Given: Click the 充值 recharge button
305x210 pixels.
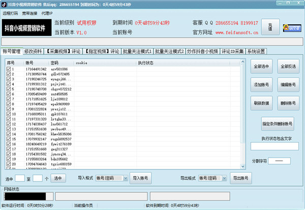Looking at the screenshot, I should (270, 27).
